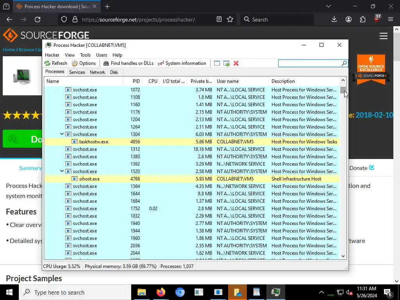Click the Windows taskbar search box

click(x=75, y=292)
